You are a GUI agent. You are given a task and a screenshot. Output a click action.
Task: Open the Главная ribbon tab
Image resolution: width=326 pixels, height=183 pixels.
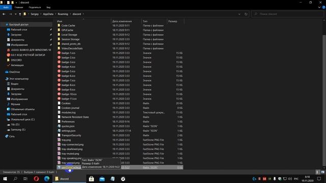(19, 8)
